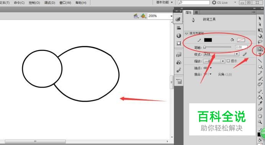Click the help search box
Viewport: 265px width, 145px height.
(194, 3)
